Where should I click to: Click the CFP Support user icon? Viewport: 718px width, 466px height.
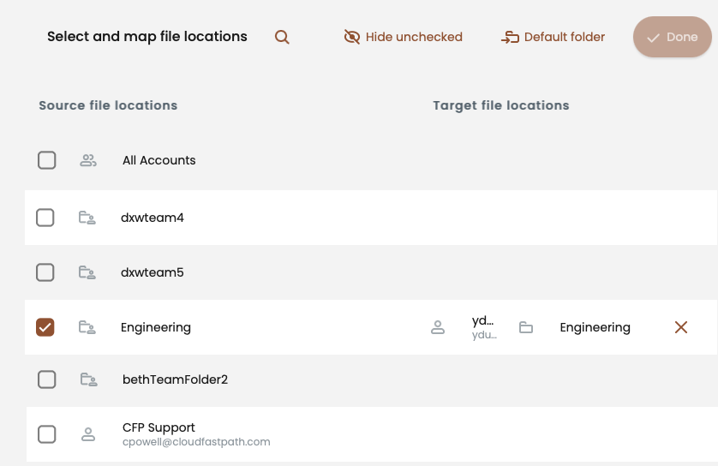(x=88, y=434)
